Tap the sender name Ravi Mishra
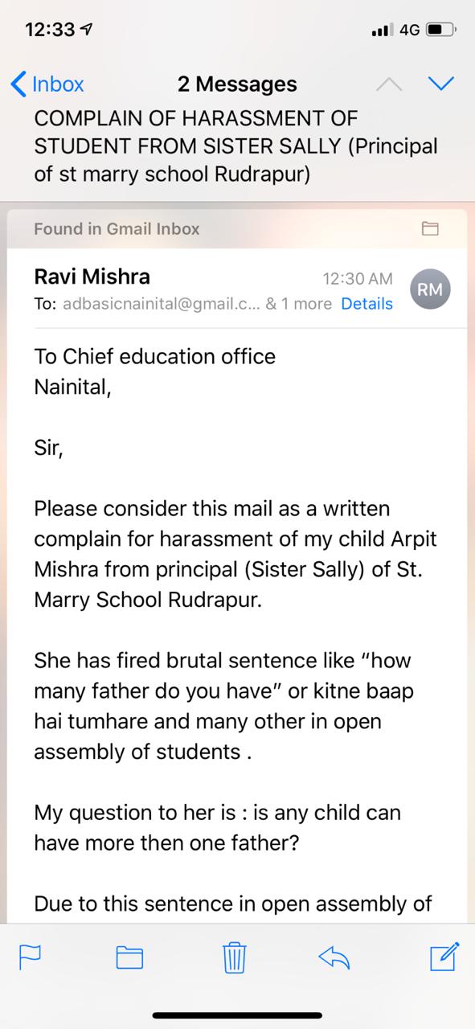This screenshot has height=1029, width=475. (x=92, y=277)
